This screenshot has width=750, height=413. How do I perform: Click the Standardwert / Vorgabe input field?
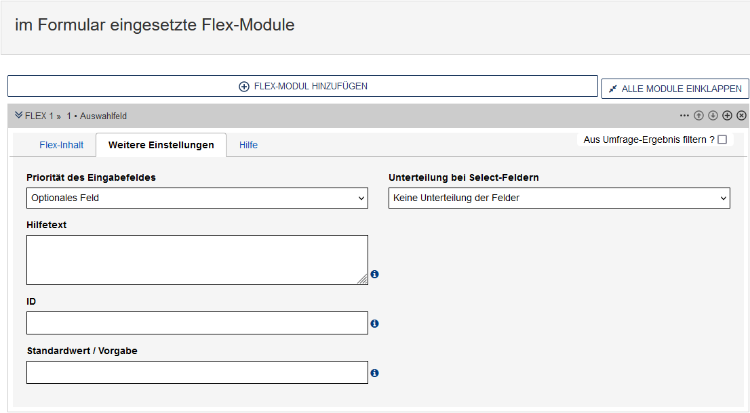pyautogui.click(x=197, y=372)
